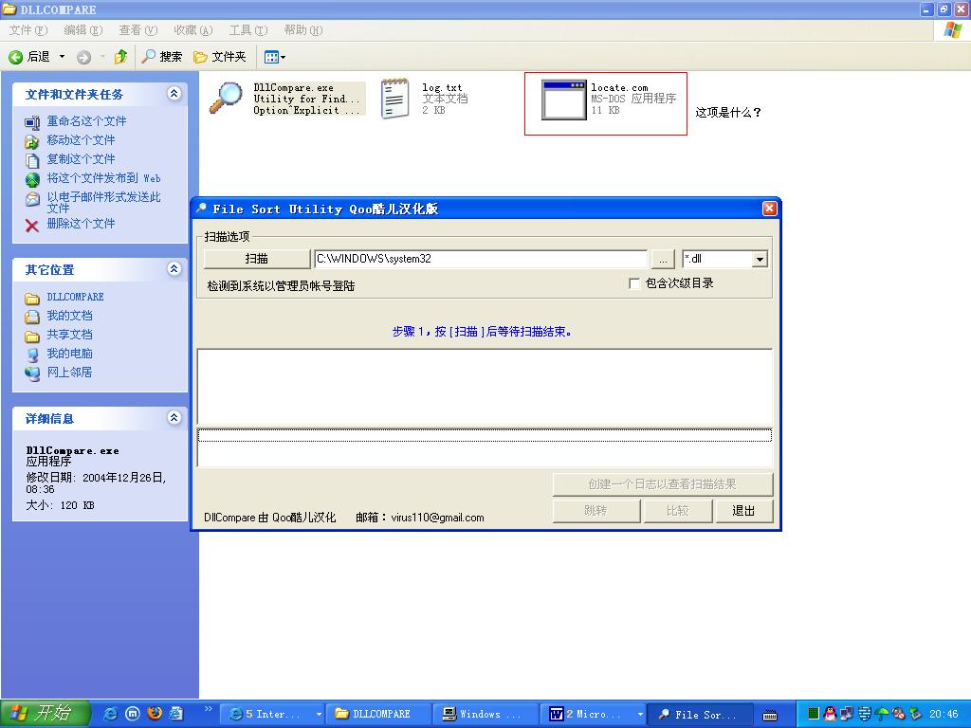Open the Back button history dropdown arrow
This screenshot has width=971, height=728.
(62, 57)
